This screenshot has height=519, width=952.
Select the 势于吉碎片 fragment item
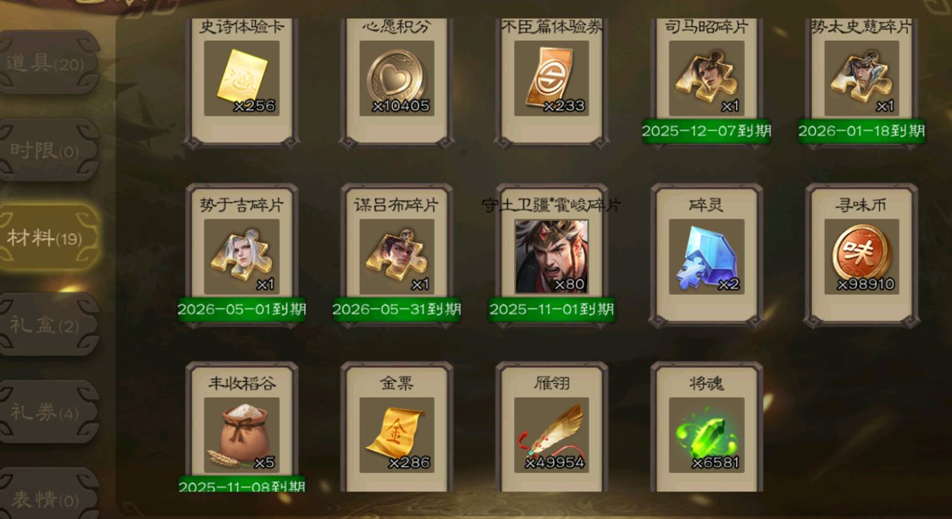click(242, 257)
